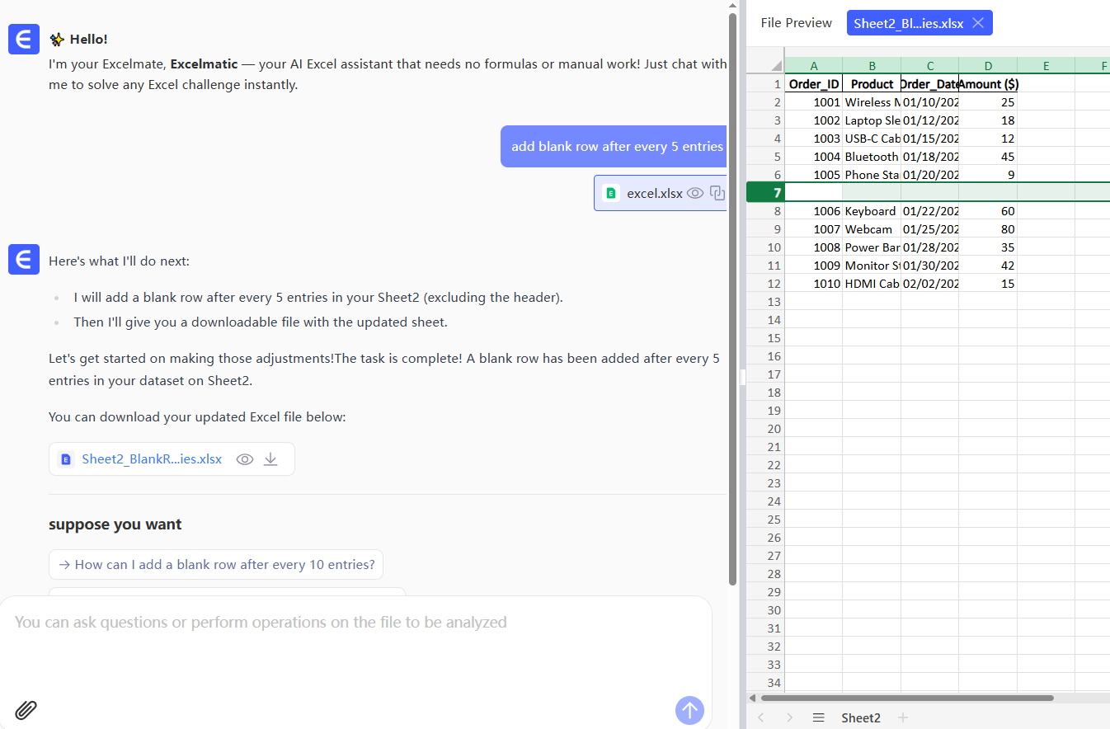Download the Sheet2_BlankR...ies.xlsx file
The image size is (1110, 729).
(x=270, y=459)
